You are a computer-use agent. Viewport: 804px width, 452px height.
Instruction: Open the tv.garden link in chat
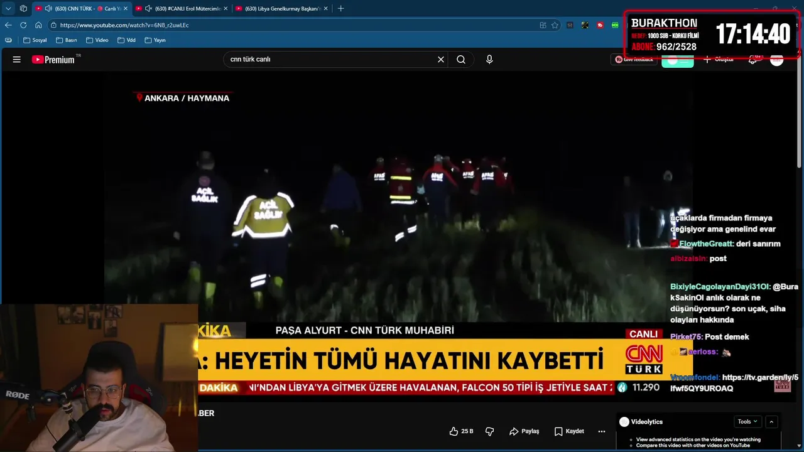(734, 383)
